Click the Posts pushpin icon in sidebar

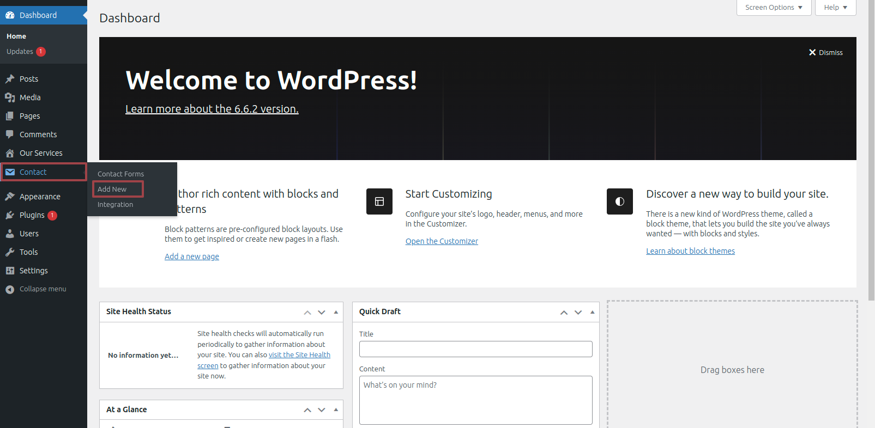[x=10, y=79]
